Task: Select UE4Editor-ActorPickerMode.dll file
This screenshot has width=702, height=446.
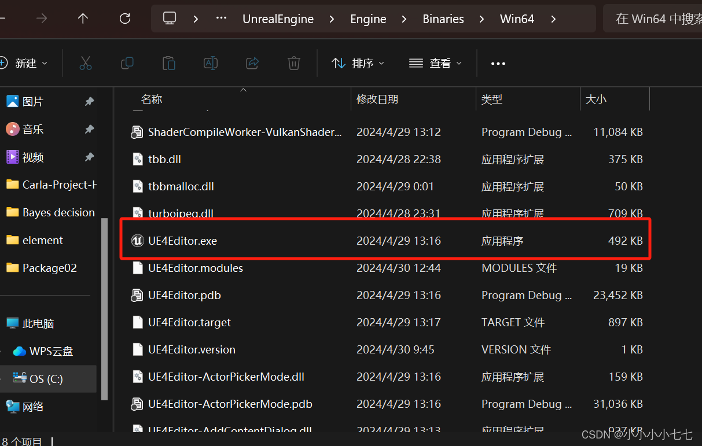Action: pos(386,377)
